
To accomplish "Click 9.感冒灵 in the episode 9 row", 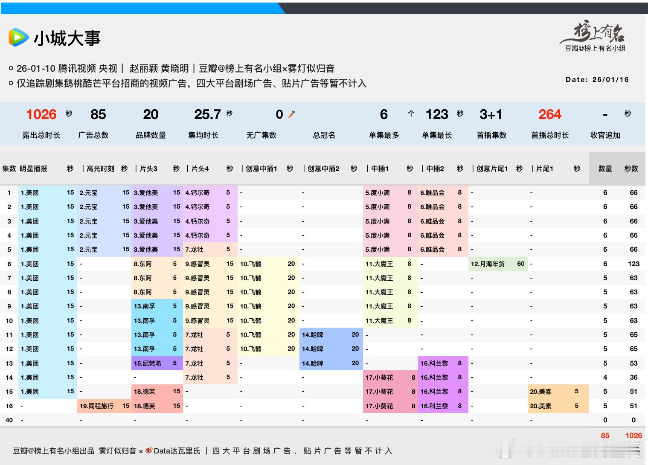I will coord(197,306).
